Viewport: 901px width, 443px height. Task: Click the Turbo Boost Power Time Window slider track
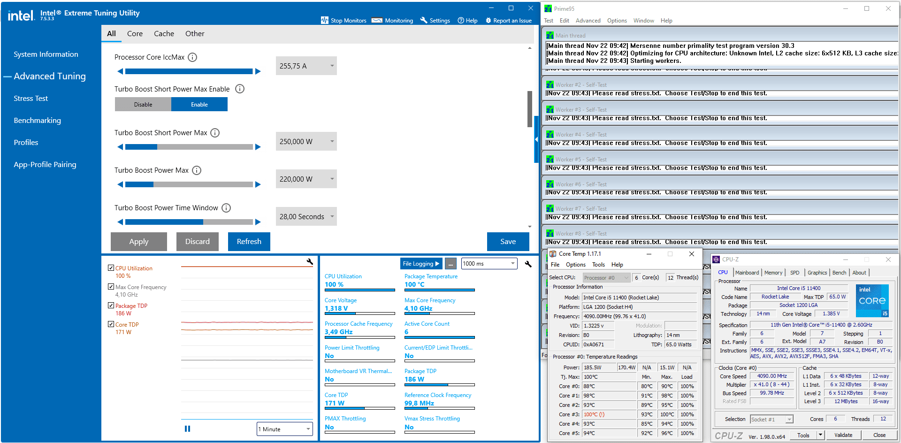pyautogui.click(x=189, y=222)
